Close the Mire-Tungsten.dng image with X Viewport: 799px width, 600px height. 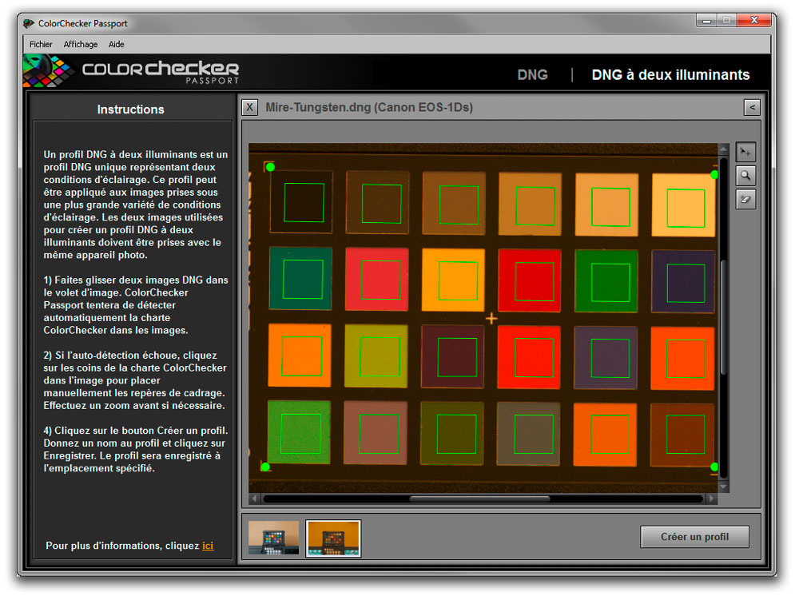[x=249, y=108]
